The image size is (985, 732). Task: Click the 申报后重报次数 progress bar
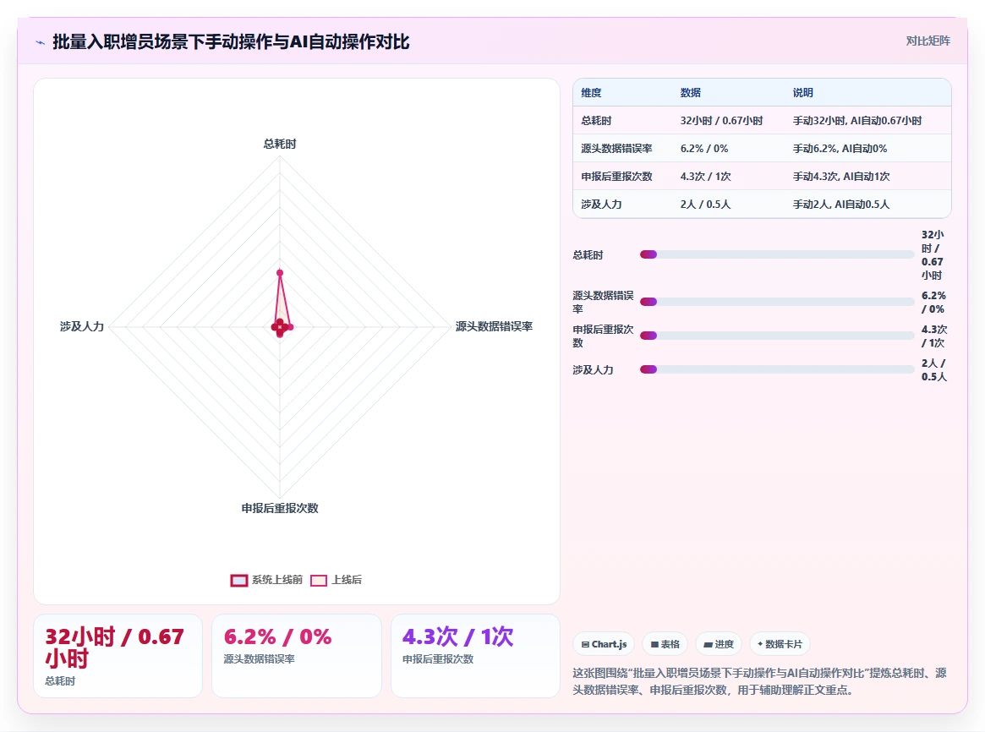coord(777,336)
